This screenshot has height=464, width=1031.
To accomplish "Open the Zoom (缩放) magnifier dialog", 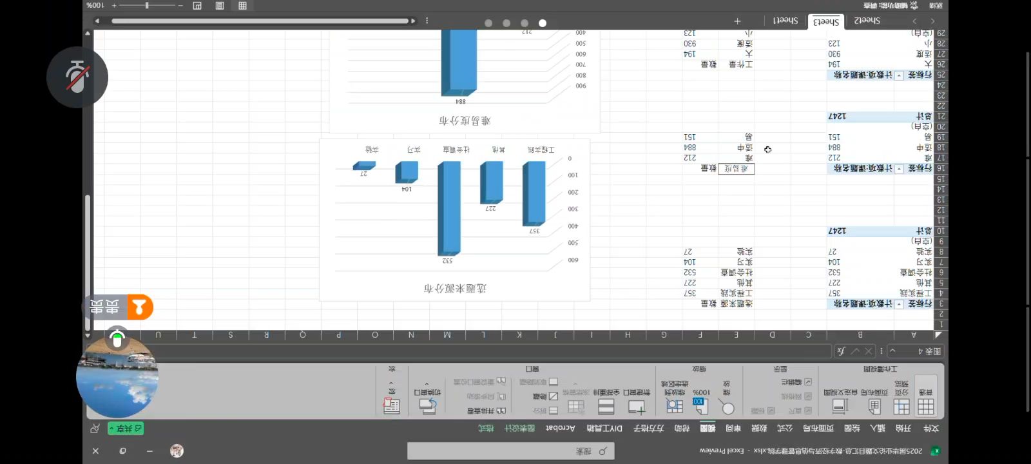I will (727, 407).
